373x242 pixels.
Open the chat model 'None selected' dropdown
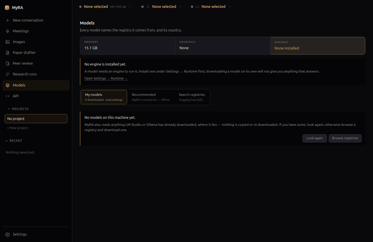tap(105, 7)
